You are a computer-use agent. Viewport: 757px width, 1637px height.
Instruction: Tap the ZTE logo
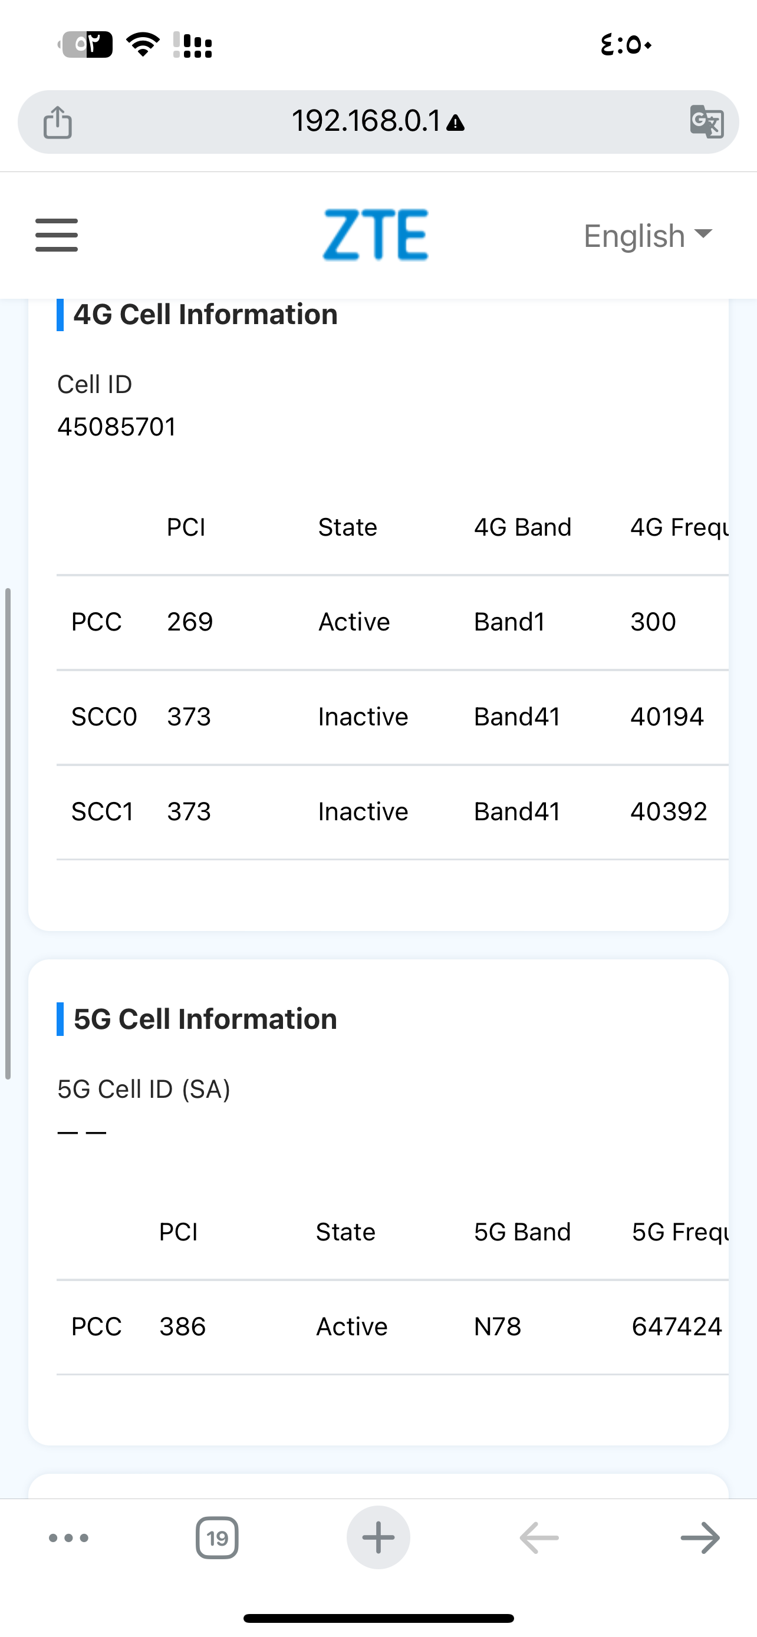[376, 235]
